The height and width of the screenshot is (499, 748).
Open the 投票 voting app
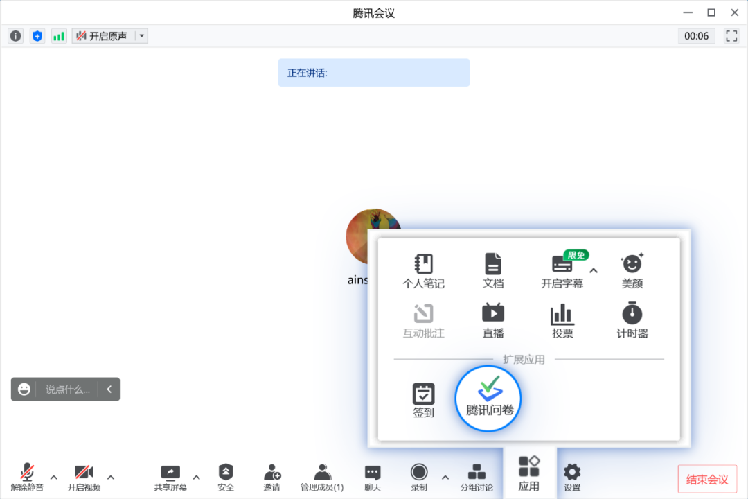click(562, 321)
